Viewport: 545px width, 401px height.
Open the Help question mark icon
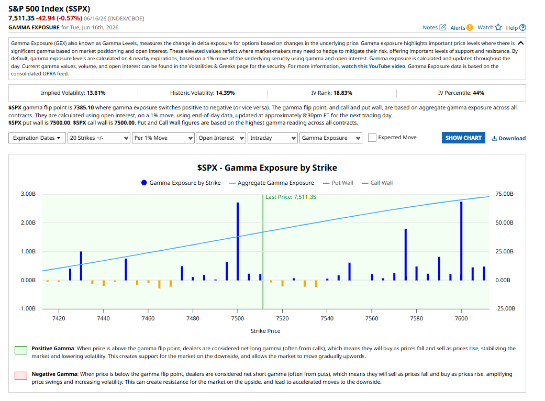(x=522, y=27)
